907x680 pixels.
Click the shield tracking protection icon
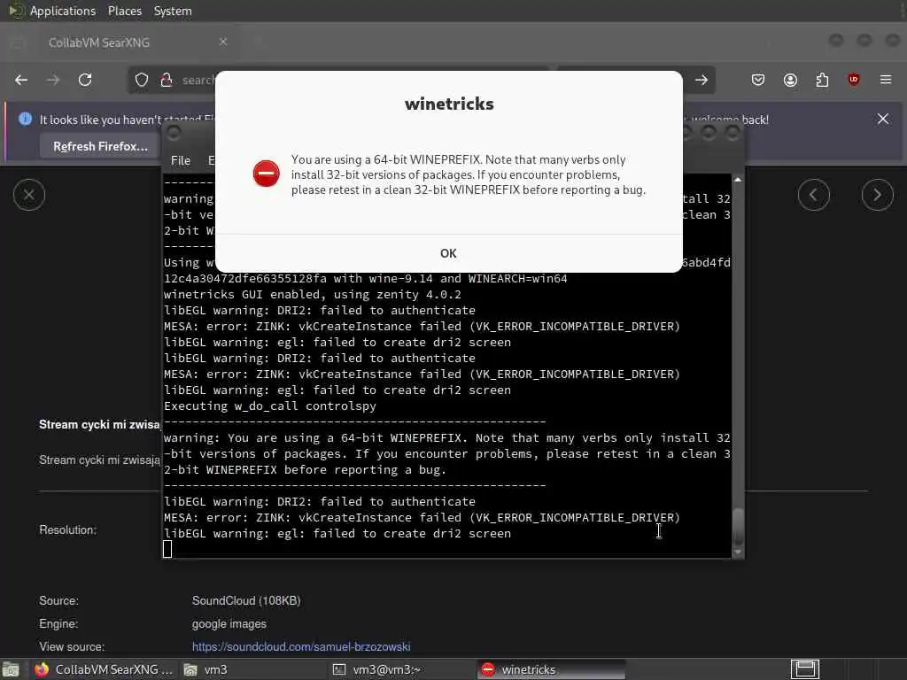pyautogui.click(x=142, y=80)
